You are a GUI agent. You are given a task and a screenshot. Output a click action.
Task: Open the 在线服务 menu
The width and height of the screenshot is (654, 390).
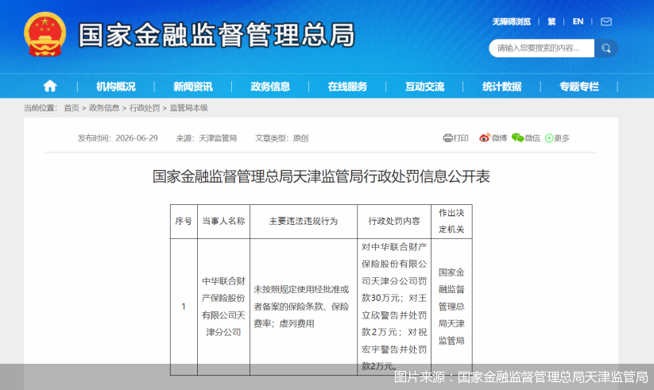click(x=347, y=87)
